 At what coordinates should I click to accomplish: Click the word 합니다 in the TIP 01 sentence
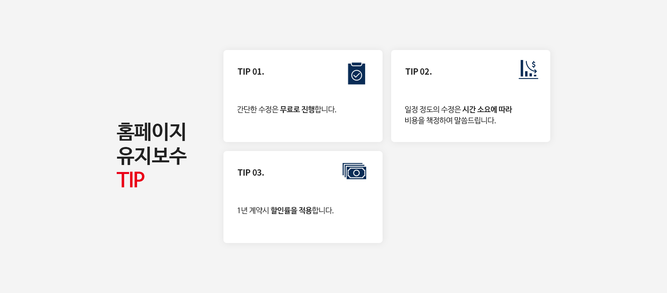[325, 109]
